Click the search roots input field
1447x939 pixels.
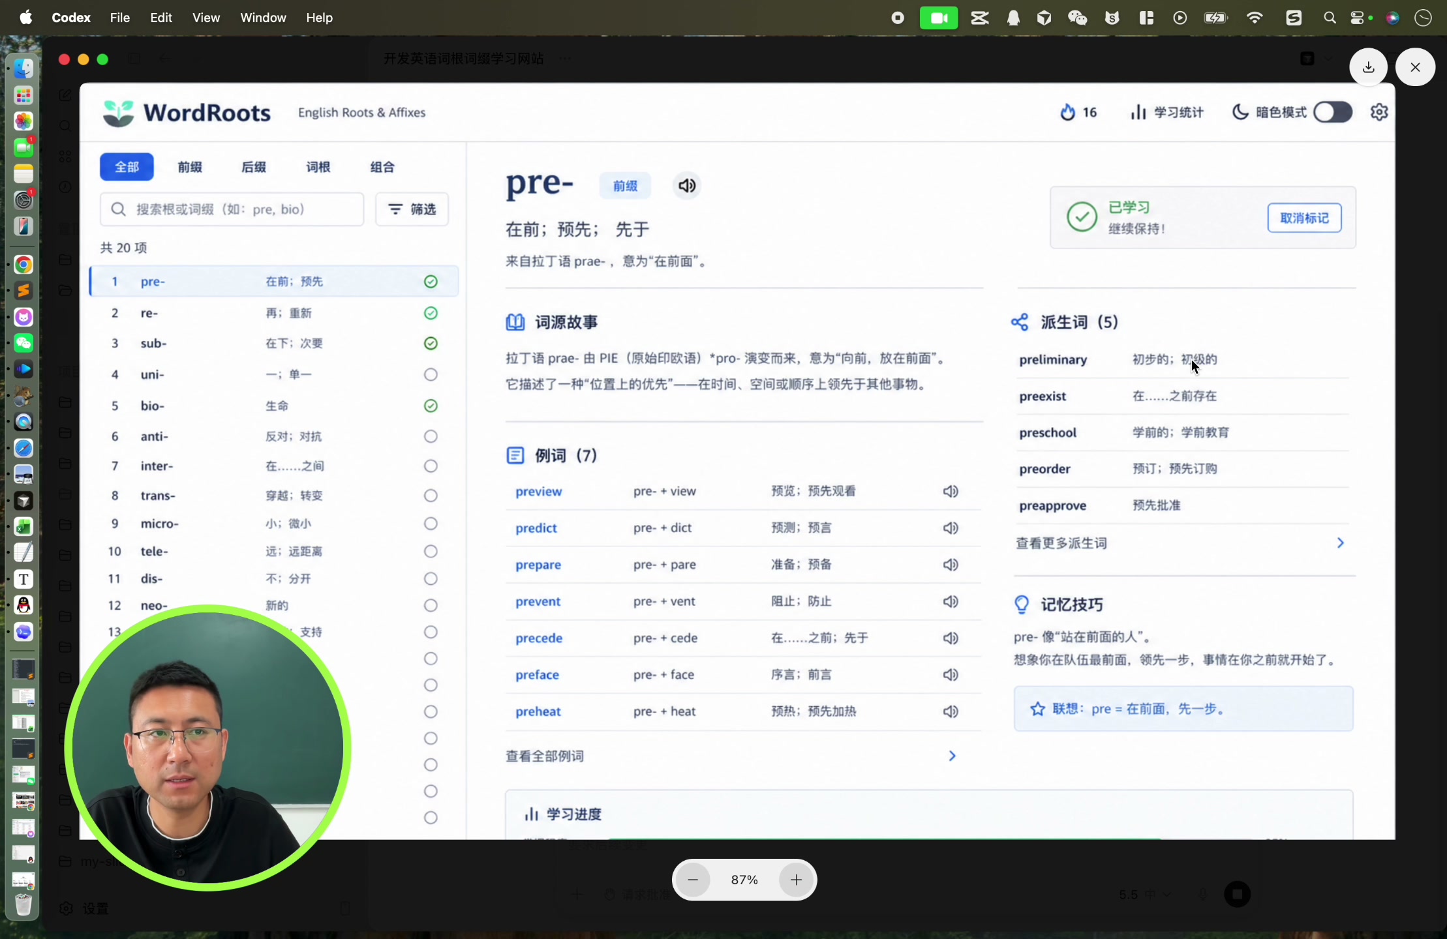pyautogui.click(x=232, y=209)
